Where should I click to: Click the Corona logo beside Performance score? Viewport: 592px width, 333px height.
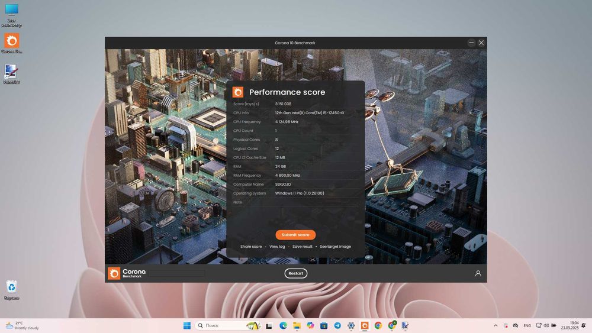238,92
